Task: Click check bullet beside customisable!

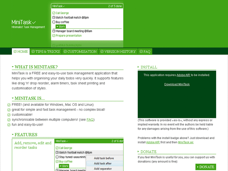Action: tap(9, 115)
